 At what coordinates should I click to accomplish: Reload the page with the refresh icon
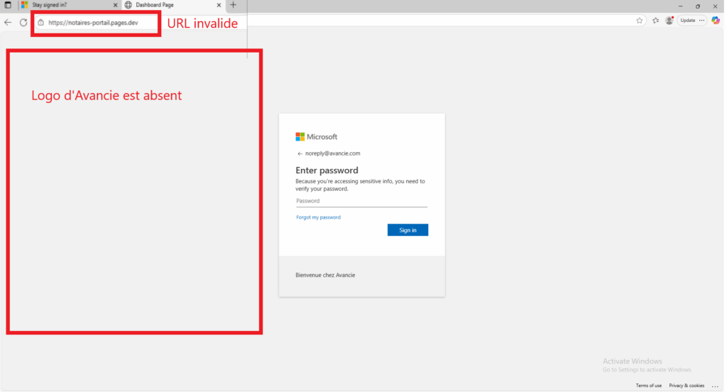23,22
